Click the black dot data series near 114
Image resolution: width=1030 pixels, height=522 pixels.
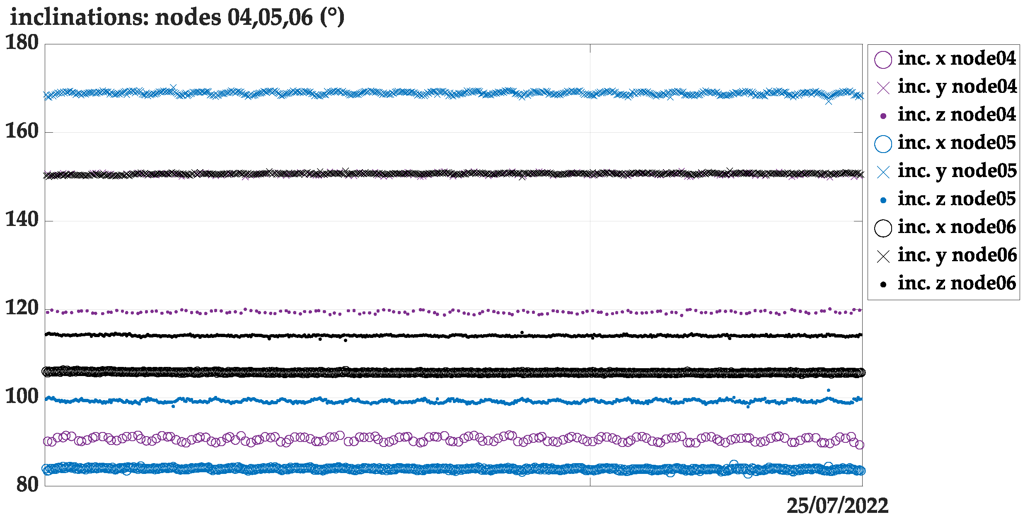414,335
